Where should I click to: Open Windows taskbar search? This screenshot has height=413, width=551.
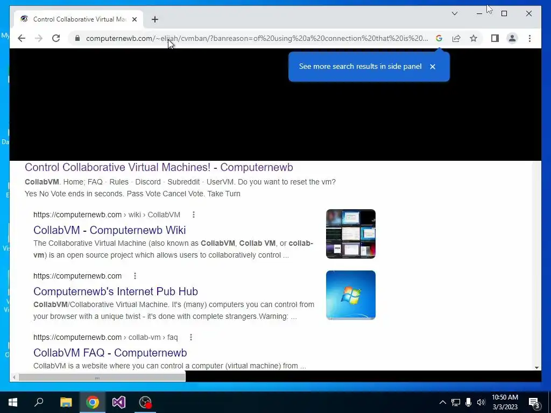[39, 402]
